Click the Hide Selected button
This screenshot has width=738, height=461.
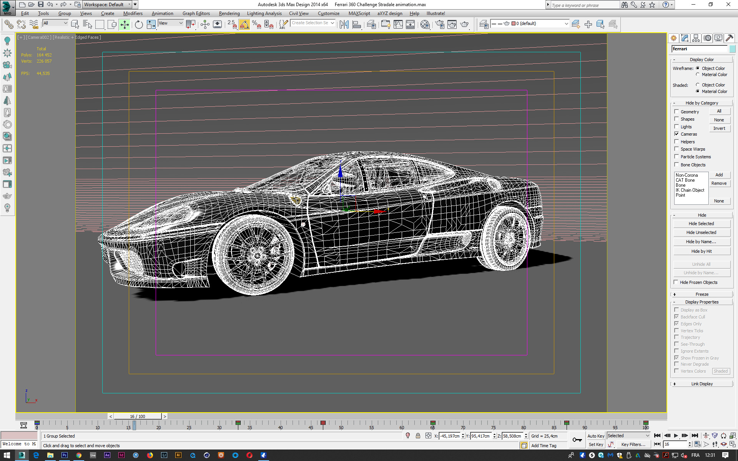coord(701,224)
